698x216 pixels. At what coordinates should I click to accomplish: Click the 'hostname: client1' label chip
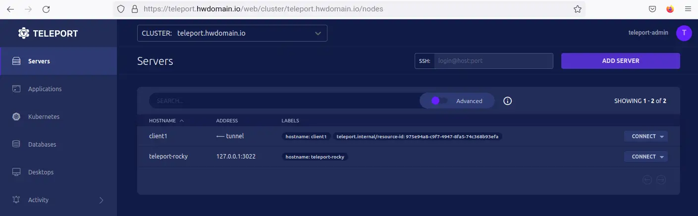[306, 136]
